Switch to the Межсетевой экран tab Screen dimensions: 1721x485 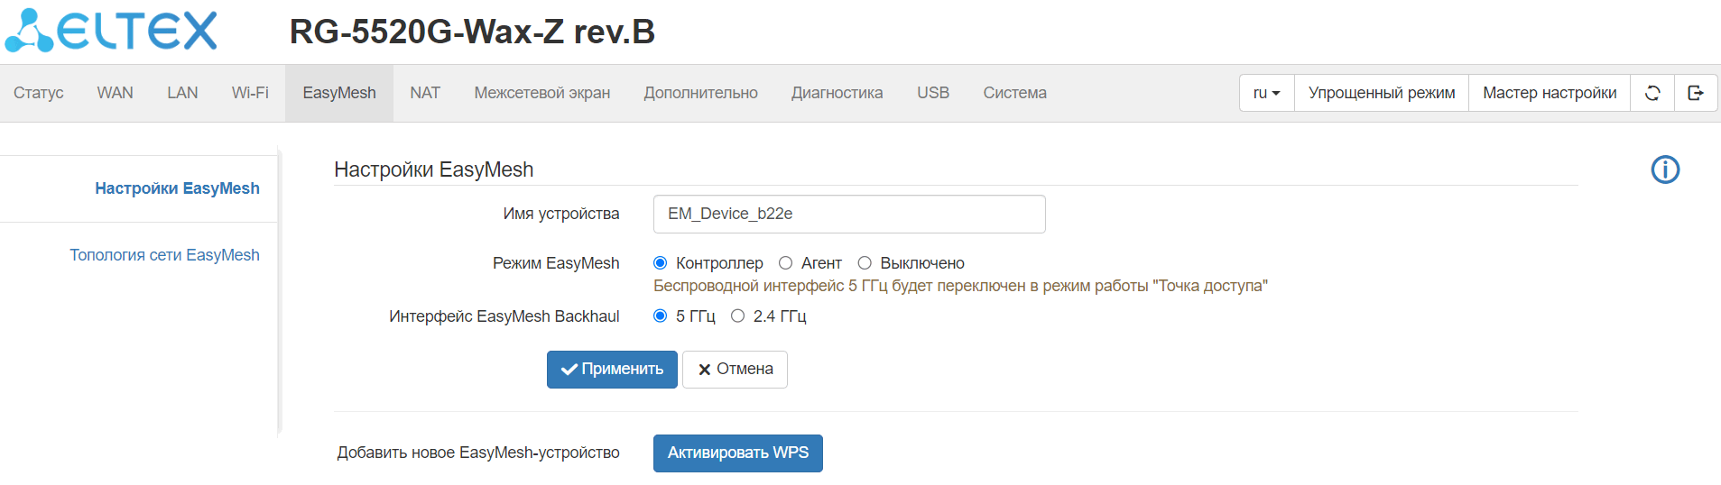click(541, 93)
